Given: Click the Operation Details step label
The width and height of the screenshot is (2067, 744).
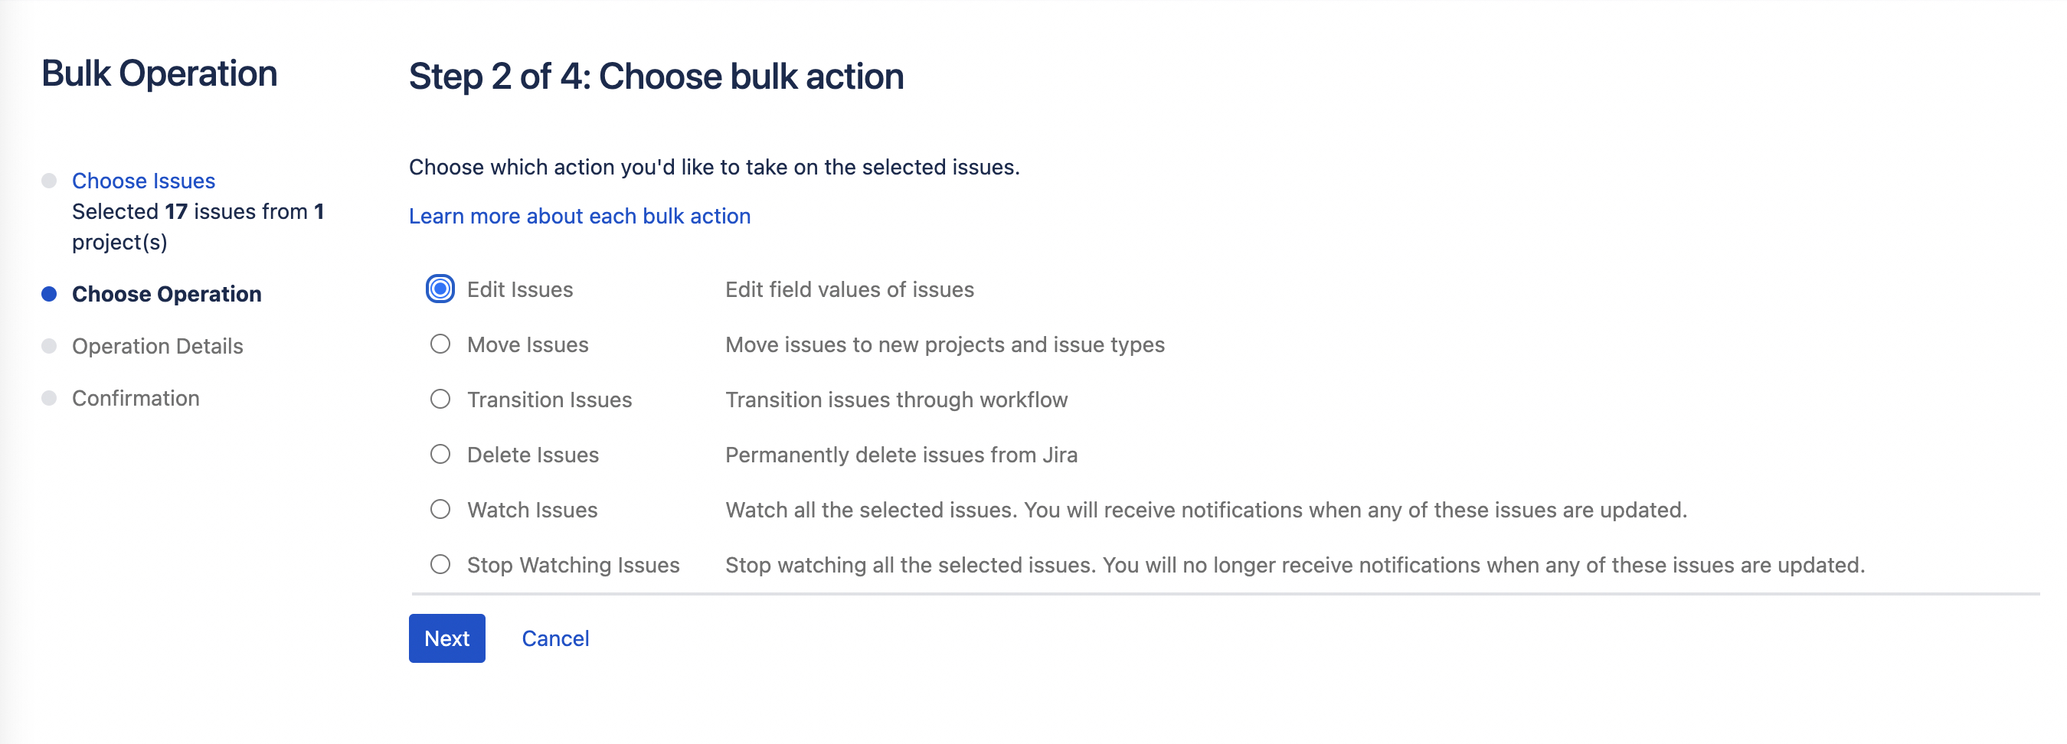Looking at the screenshot, I should pyautogui.click(x=157, y=346).
